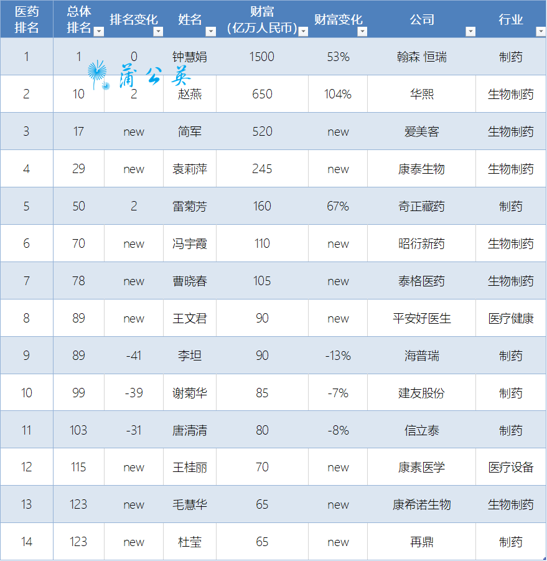Select the name cell 冯宇霞
The width and height of the screenshot is (547, 561).
[x=190, y=243]
